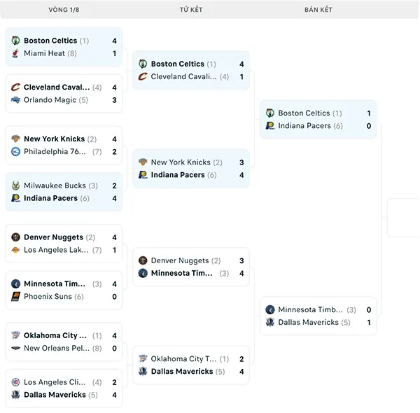Click the Knicks logo in the Pacers quarterfinal
This screenshot has width=420, height=413.
[x=143, y=162]
